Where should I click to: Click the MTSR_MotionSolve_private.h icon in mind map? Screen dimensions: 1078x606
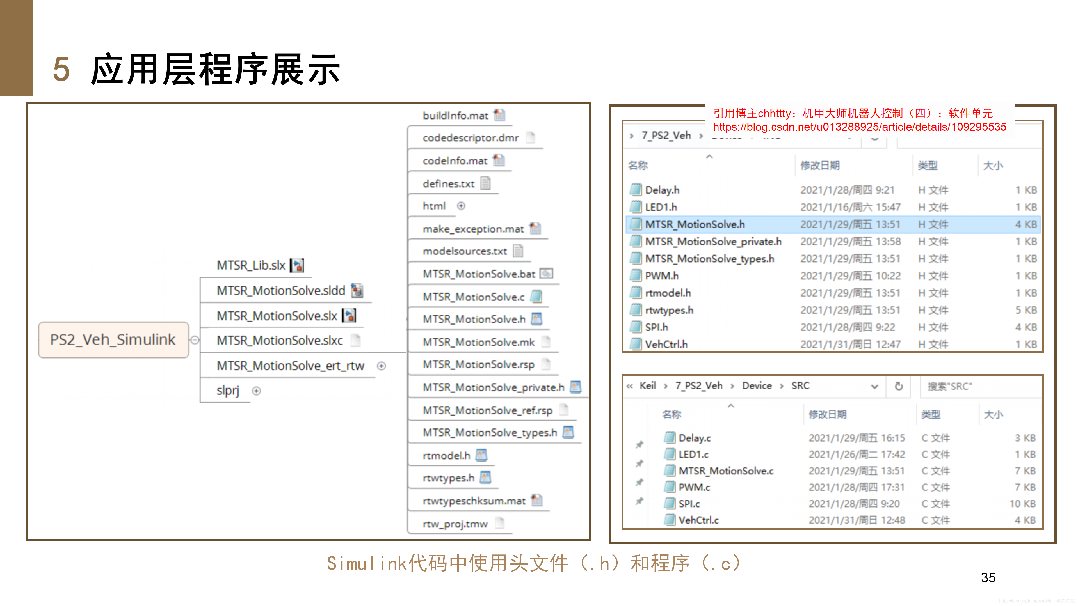click(575, 387)
